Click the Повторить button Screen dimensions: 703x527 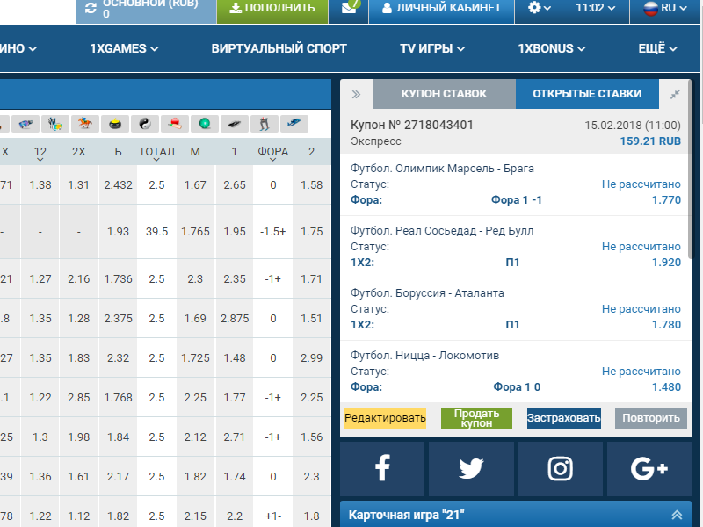click(651, 418)
